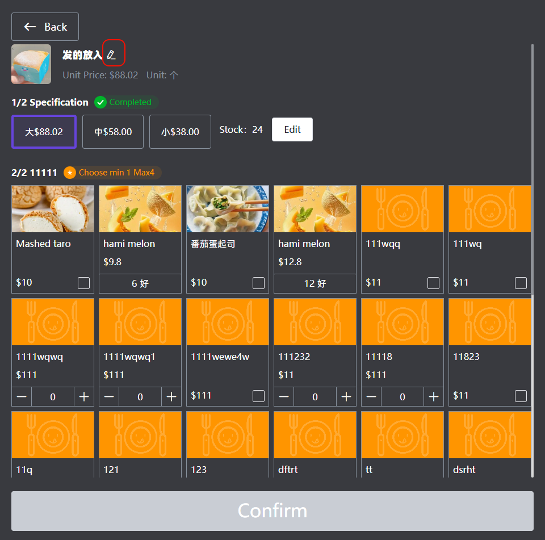Enable the 1111wewe4w checkbox
The width and height of the screenshot is (545, 540).
pos(258,396)
